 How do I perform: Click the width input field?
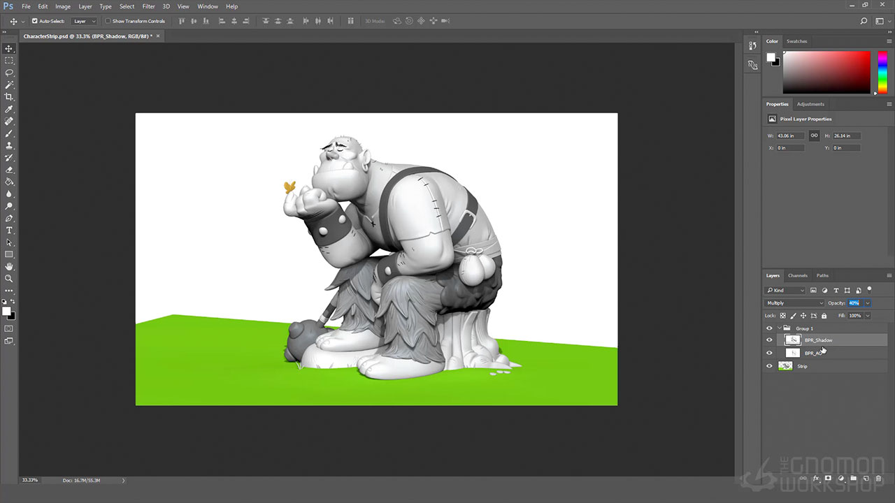pyautogui.click(x=790, y=136)
